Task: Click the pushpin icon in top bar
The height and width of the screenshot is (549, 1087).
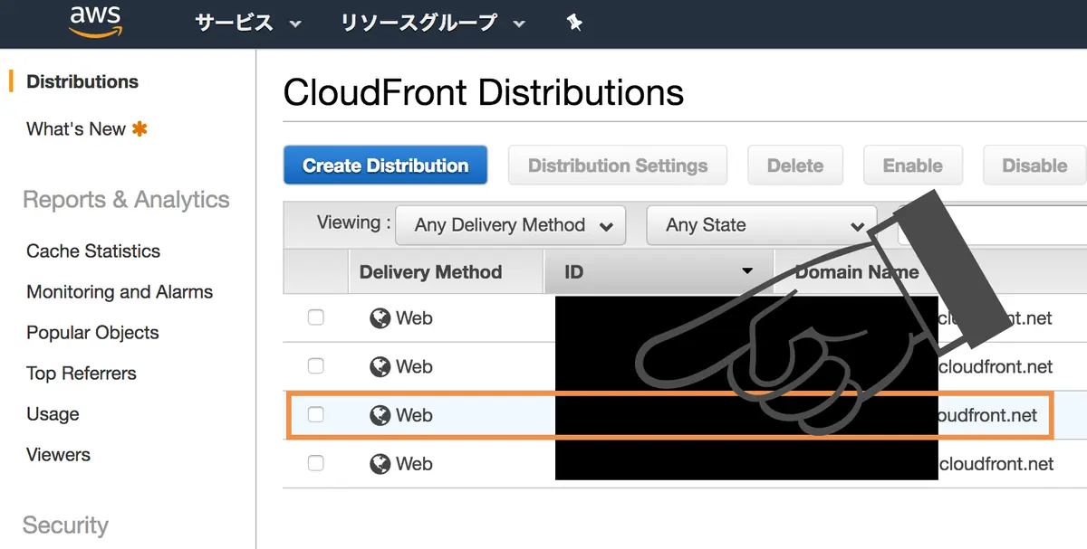Action: (574, 24)
